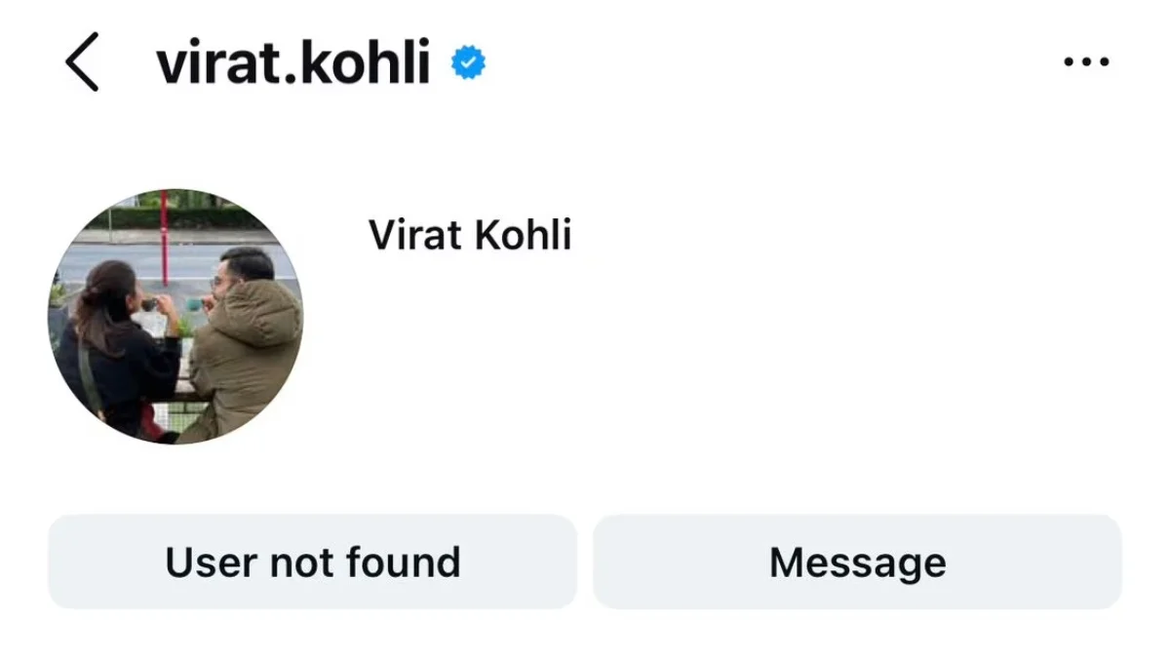
Task: Open the profile options via ellipsis icon
Action: tap(1085, 60)
